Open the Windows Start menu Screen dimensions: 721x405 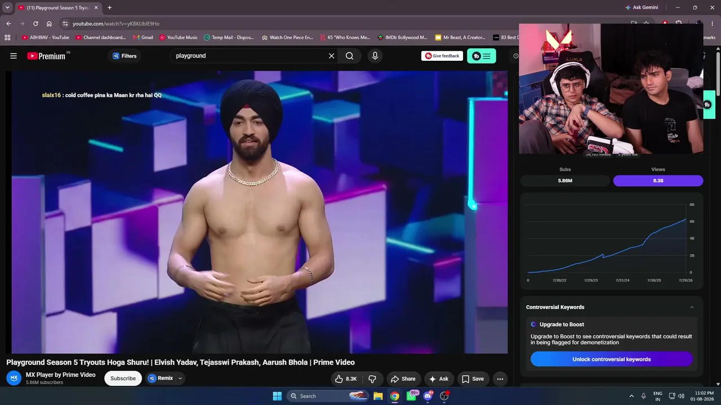(277, 396)
